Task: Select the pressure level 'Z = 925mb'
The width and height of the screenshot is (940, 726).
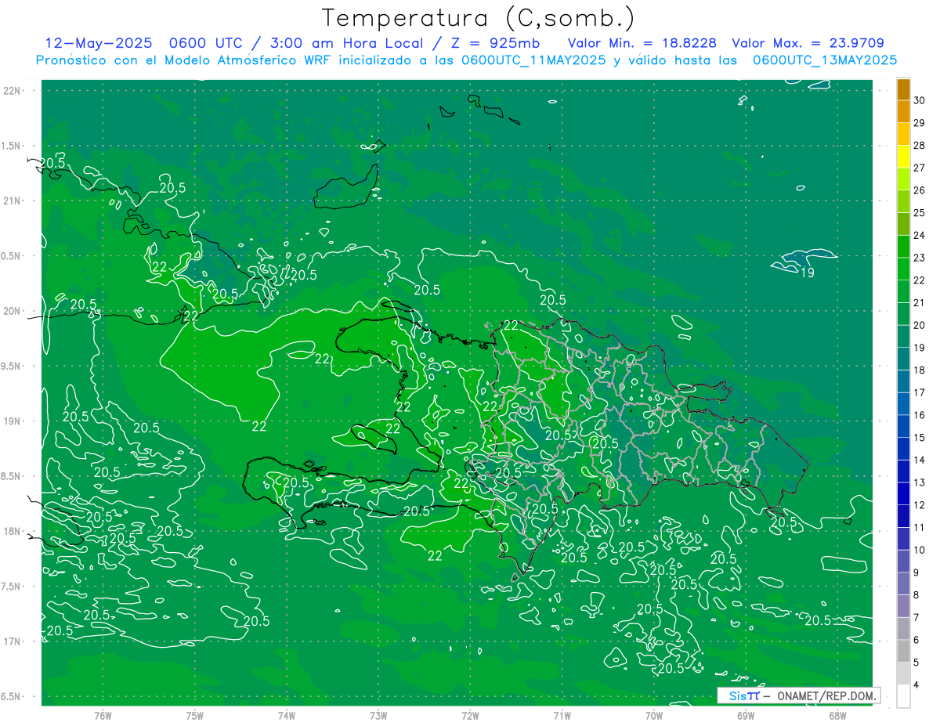Action: [x=495, y=43]
